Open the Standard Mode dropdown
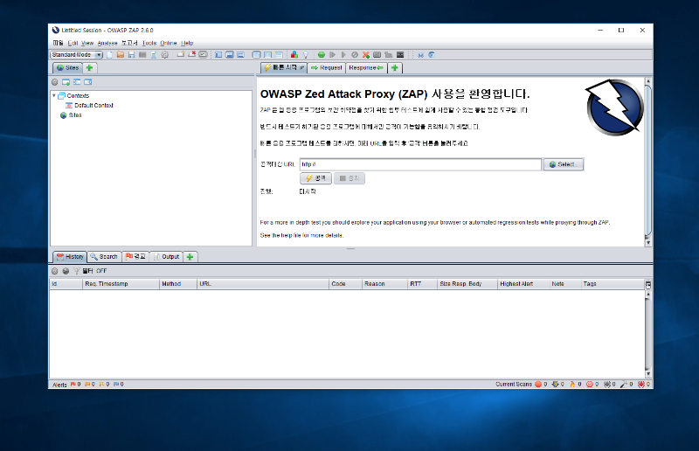 coord(77,55)
